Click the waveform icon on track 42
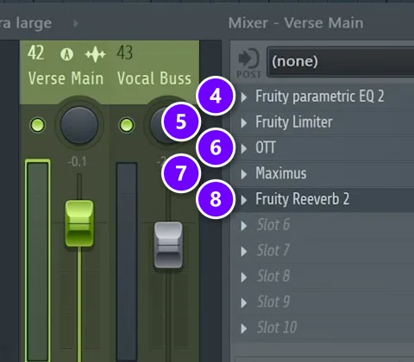The image size is (414, 362). 96,54
